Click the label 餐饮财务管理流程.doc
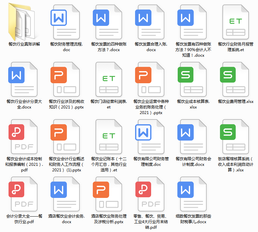The image size is (258, 232). (x=67, y=47)
